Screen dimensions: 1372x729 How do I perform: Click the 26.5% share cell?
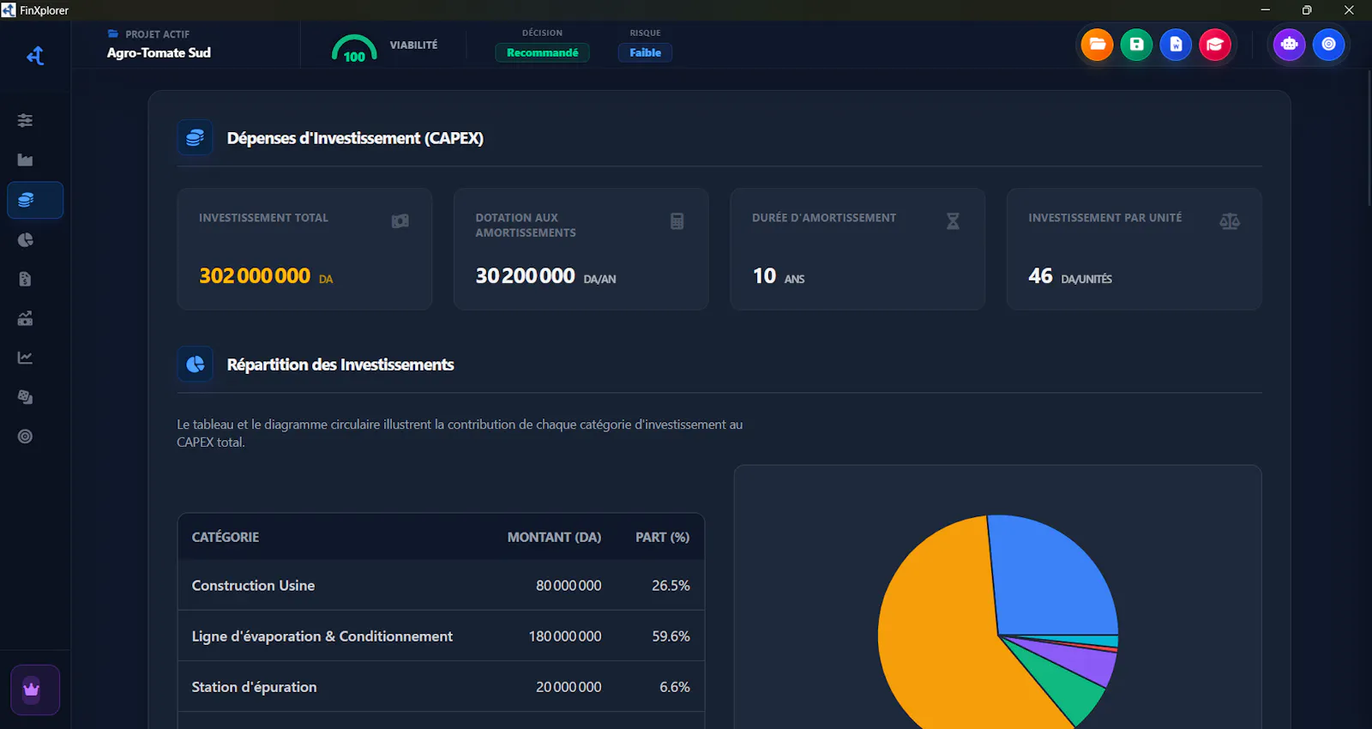(671, 585)
